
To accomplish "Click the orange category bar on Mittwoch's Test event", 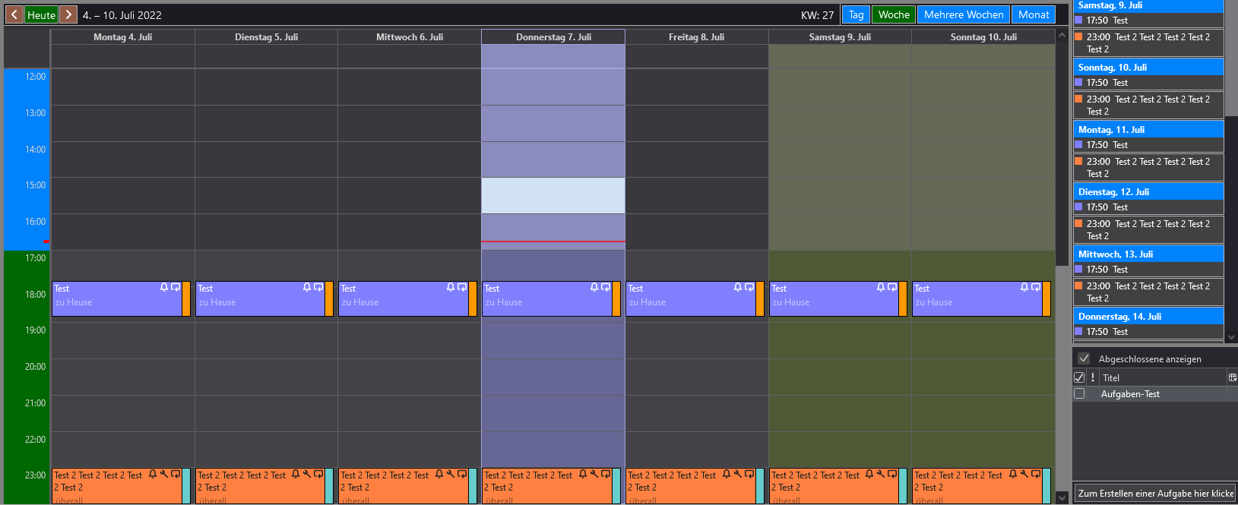I will (x=473, y=298).
